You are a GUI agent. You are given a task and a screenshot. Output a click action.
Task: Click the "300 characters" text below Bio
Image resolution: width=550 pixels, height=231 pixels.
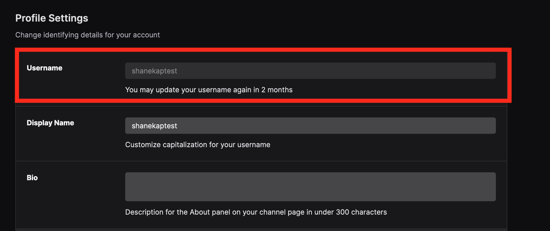click(x=361, y=212)
